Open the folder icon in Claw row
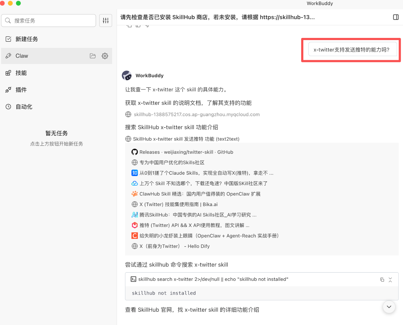 pos(93,56)
